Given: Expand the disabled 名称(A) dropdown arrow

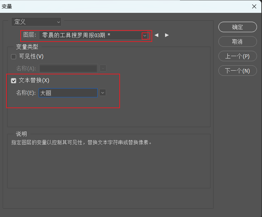Looking at the screenshot, I should pyautogui.click(x=103, y=68).
